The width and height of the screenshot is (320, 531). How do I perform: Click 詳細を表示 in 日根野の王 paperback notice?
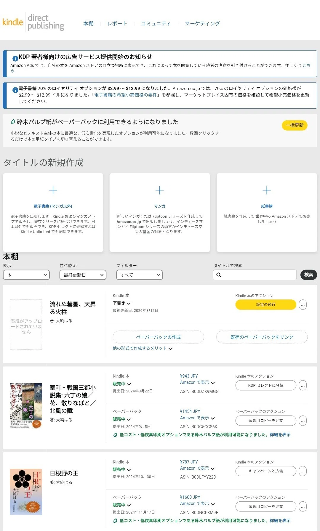pyautogui.click(x=280, y=521)
